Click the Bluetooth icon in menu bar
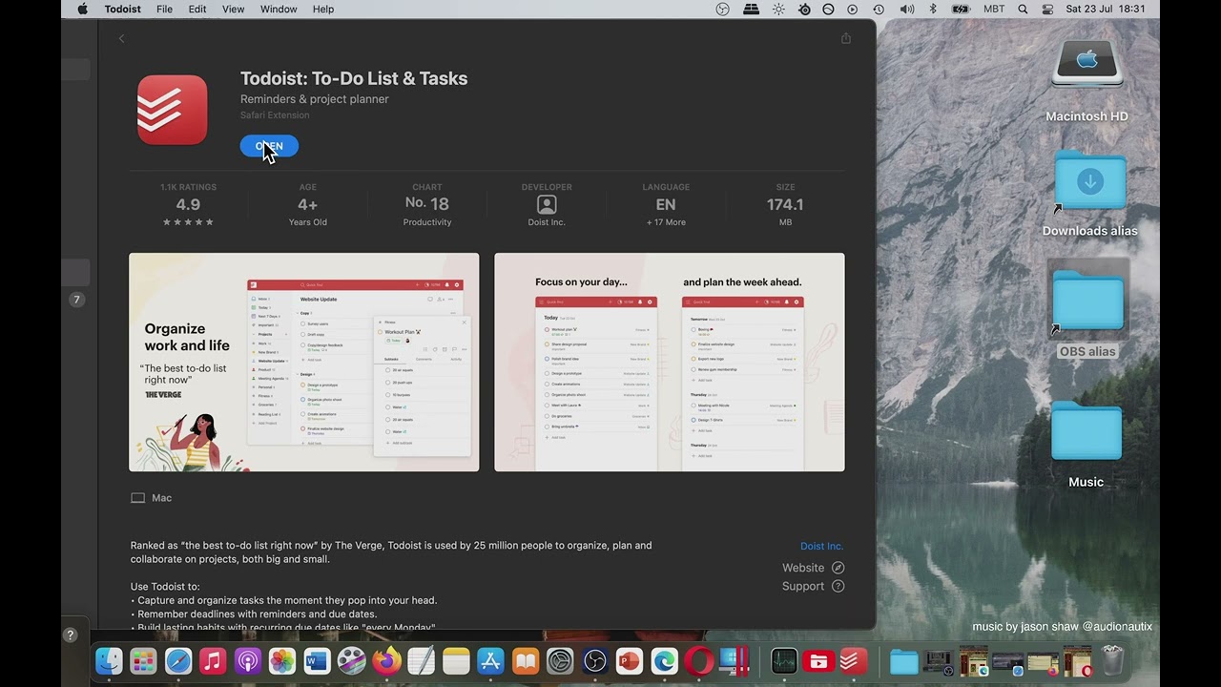The image size is (1221, 687). click(933, 9)
